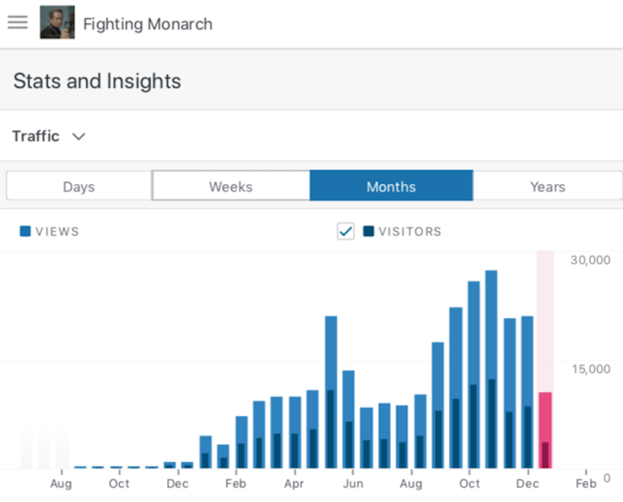Click the Fighting Monarch site title
623x502 pixels.
point(147,24)
